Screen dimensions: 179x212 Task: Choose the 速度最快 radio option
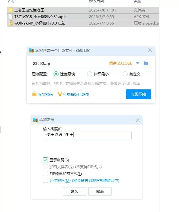(x=56, y=74)
